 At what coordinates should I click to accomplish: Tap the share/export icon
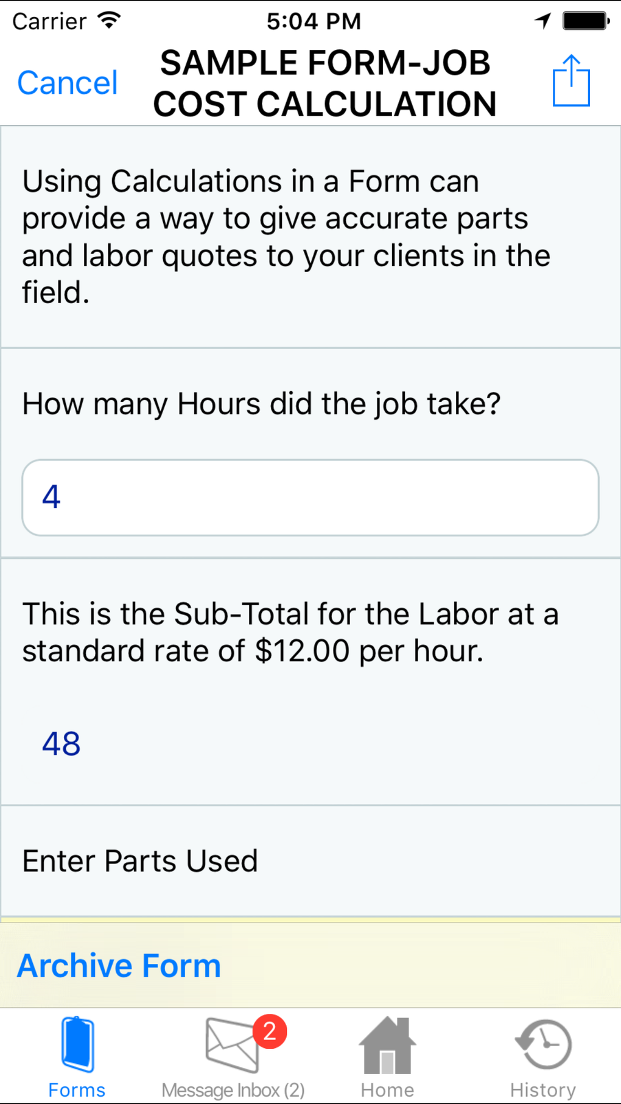[x=571, y=81]
